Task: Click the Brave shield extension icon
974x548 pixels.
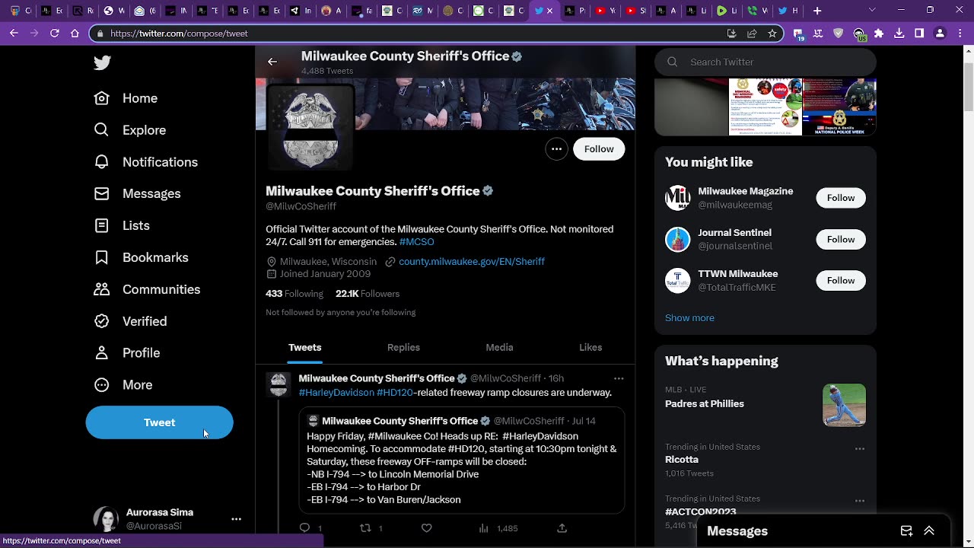Action: [839, 33]
